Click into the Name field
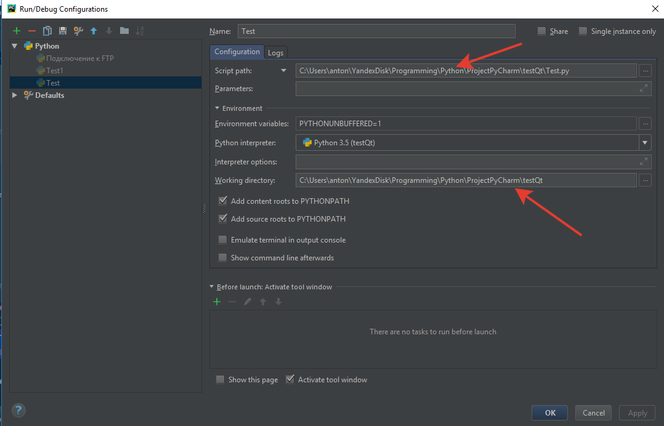The height and width of the screenshot is (426, 664). click(376, 31)
